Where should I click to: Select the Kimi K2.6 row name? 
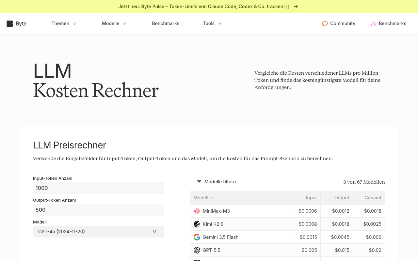(213, 224)
